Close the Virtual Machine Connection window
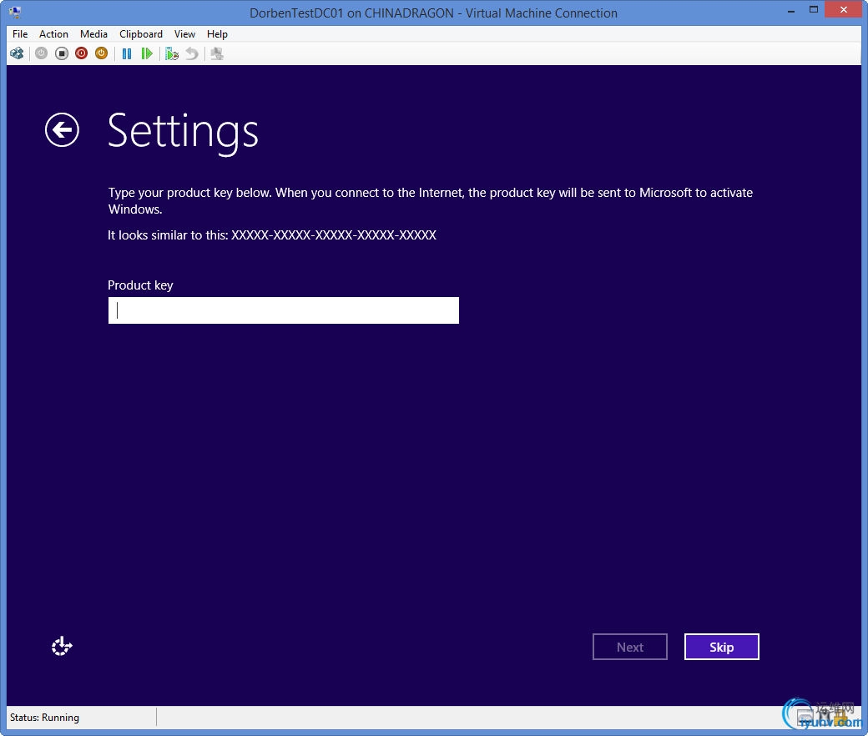 (844, 9)
